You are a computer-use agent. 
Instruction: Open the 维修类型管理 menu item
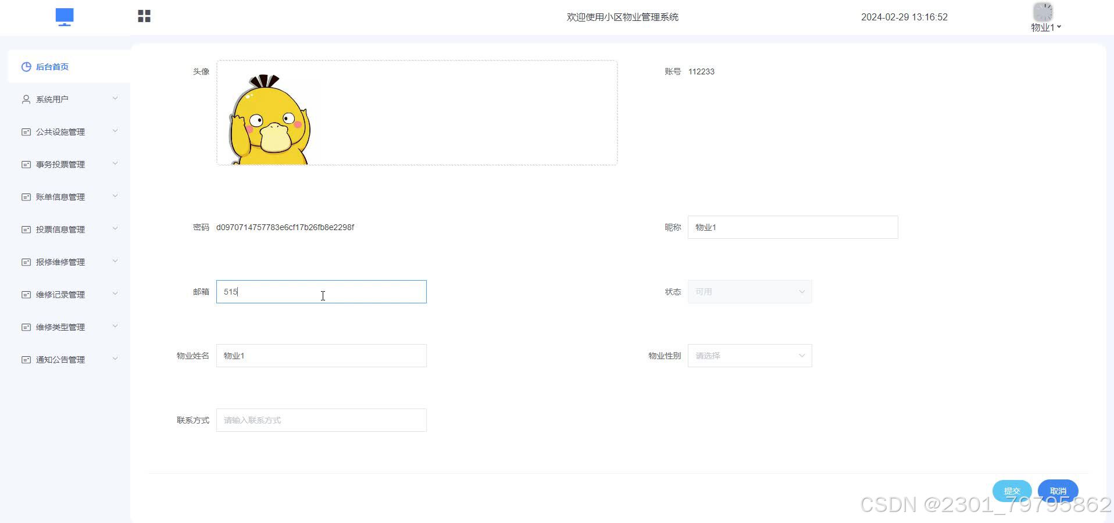click(69, 327)
